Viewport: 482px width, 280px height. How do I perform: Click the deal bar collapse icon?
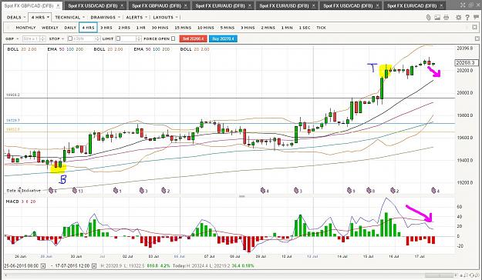[477, 38]
